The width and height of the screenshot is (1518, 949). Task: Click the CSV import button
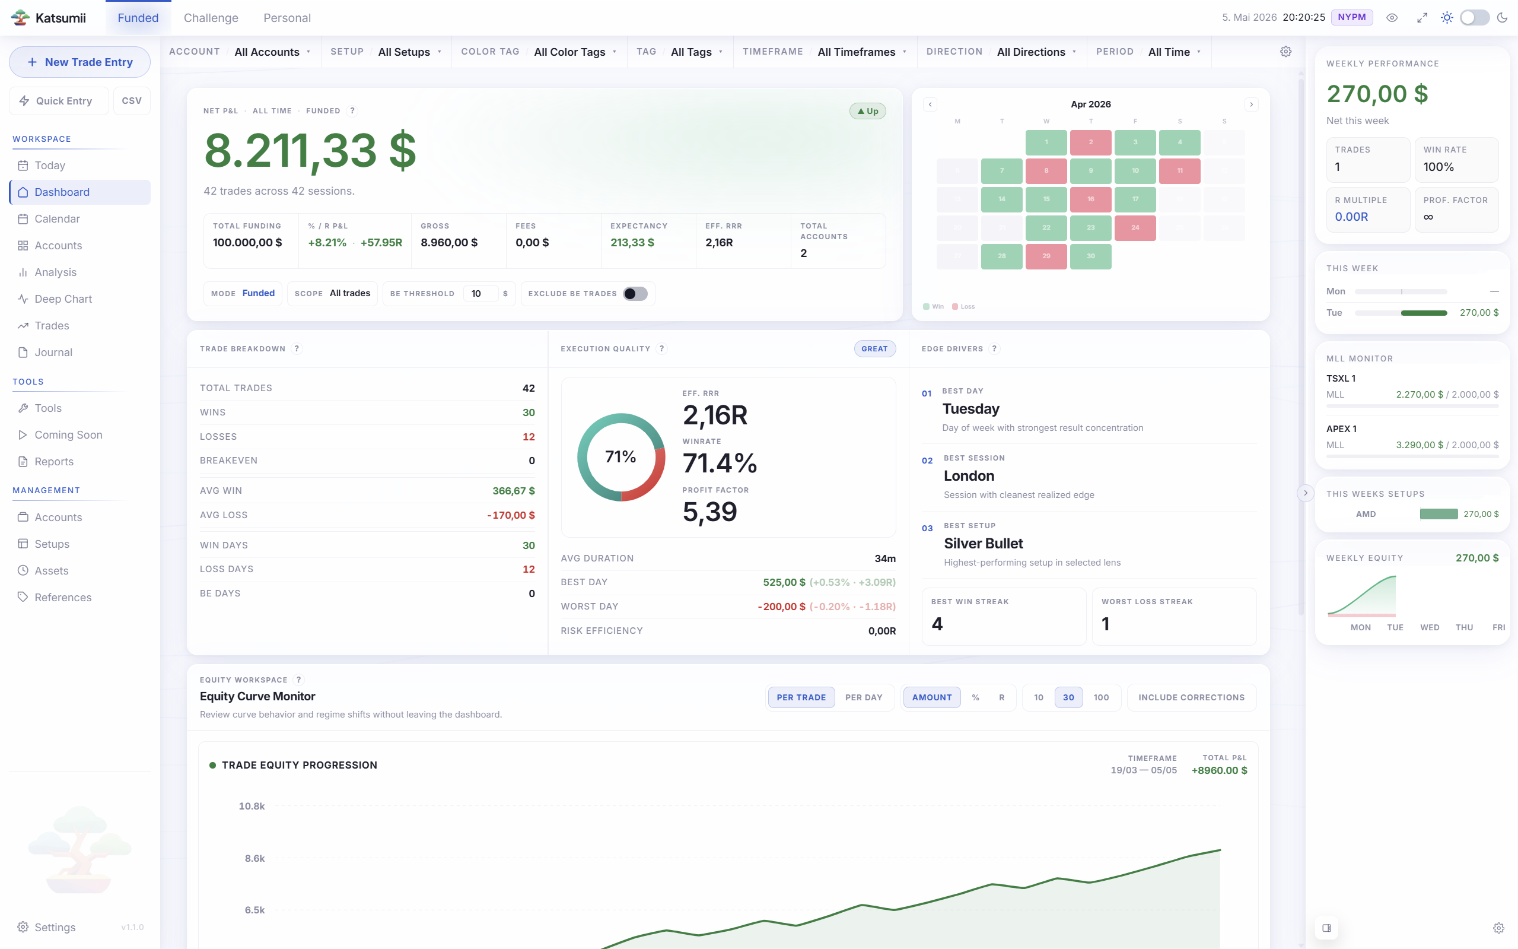[x=132, y=100]
